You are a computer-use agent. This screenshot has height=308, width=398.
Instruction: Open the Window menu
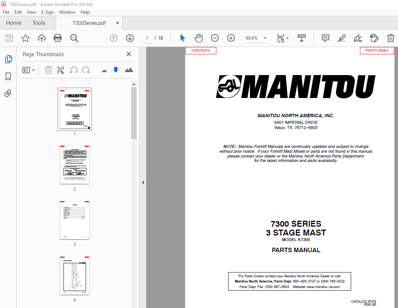67,12
